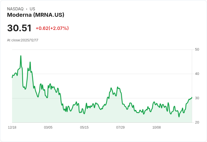
Task: Click the NASDAQ exchange label
Action: 15,9
